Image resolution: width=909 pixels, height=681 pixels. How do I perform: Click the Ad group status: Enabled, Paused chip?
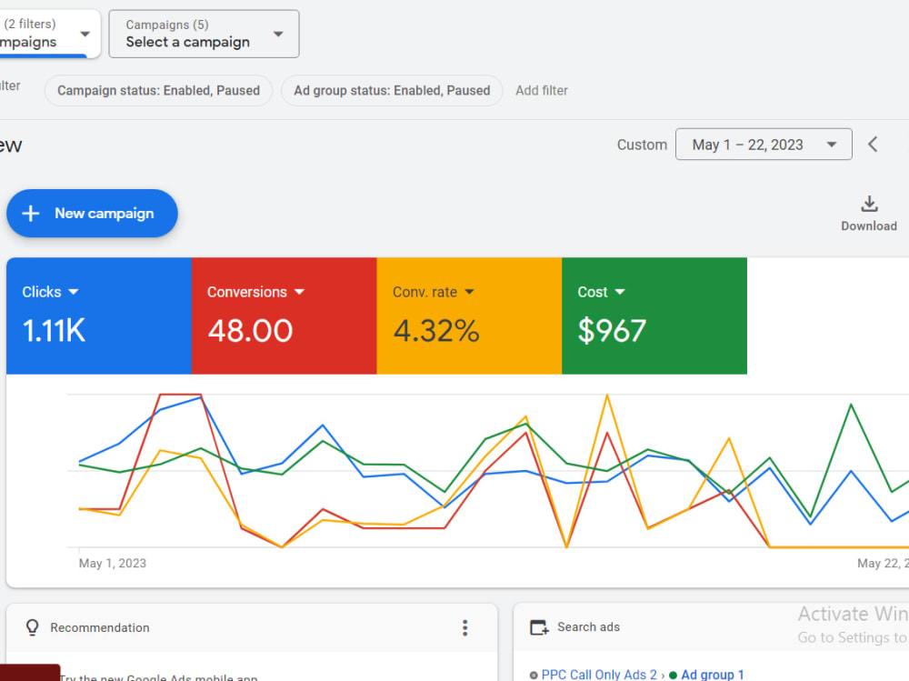pyautogui.click(x=392, y=91)
